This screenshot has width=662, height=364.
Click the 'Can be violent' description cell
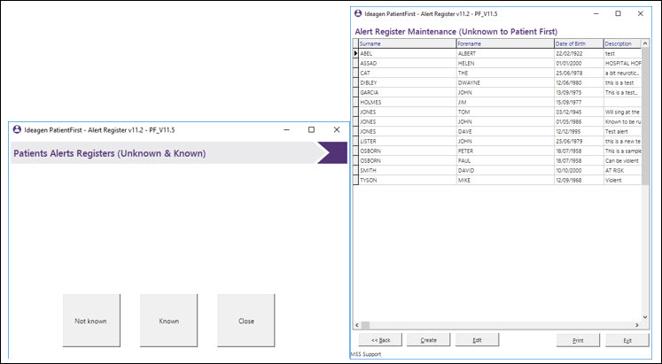coord(622,160)
